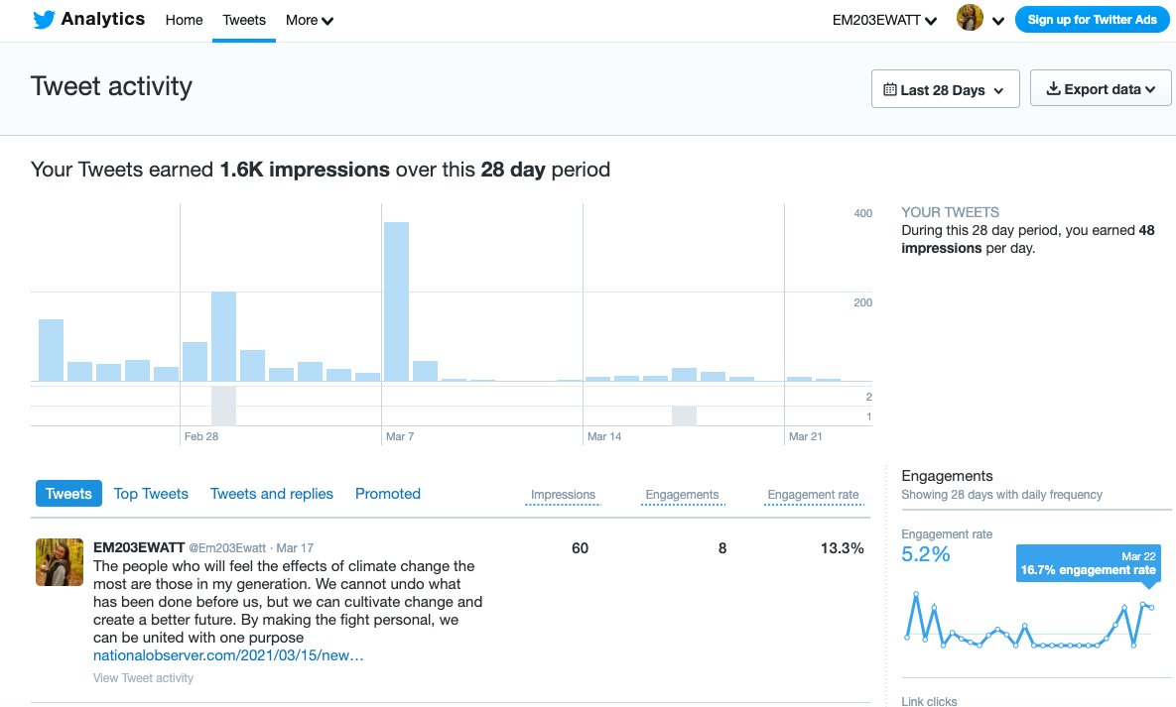
Task: Click the Engagements panel heading
Action: (947, 475)
